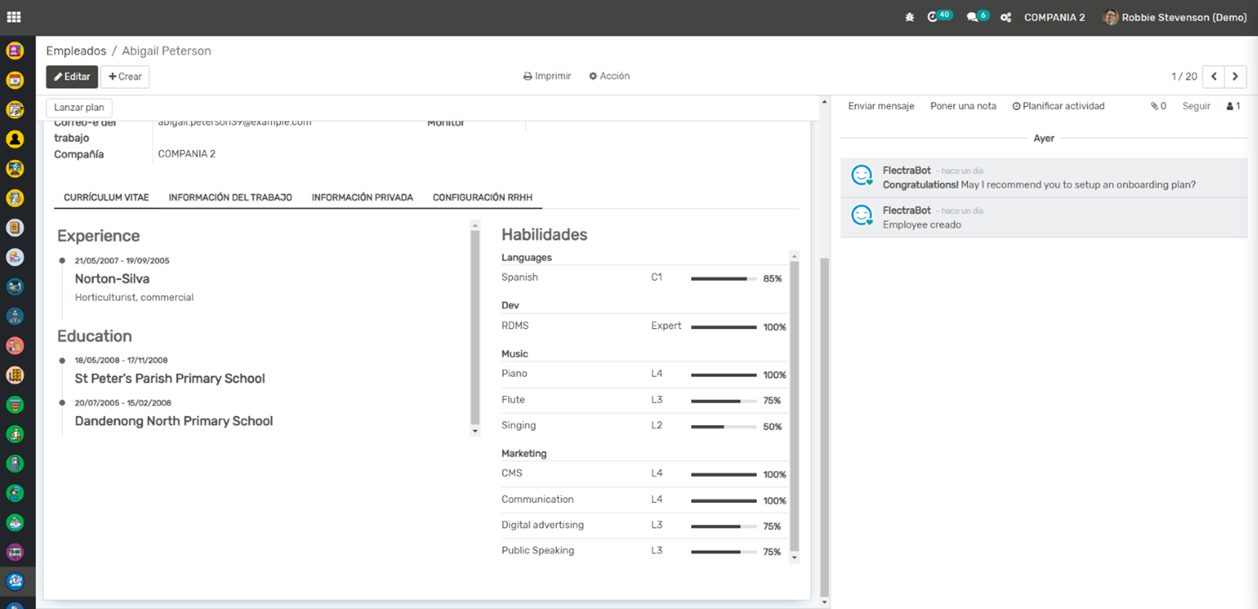The height and width of the screenshot is (609, 1258).
Task: Expand the Imprimir dropdown
Action: [x=547, y=76]
